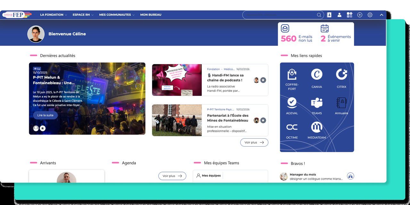Open the CITRIX quick link icon

[341, 74]
